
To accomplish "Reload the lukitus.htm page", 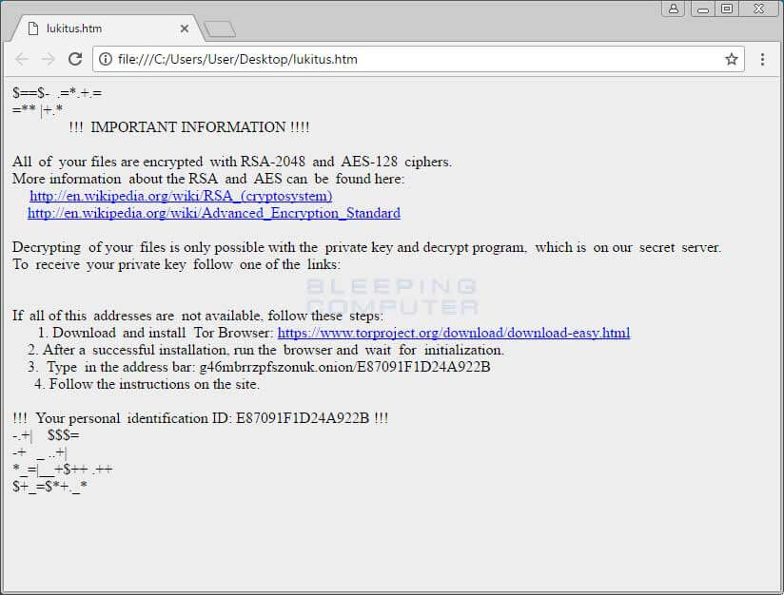I will [75, 59].
